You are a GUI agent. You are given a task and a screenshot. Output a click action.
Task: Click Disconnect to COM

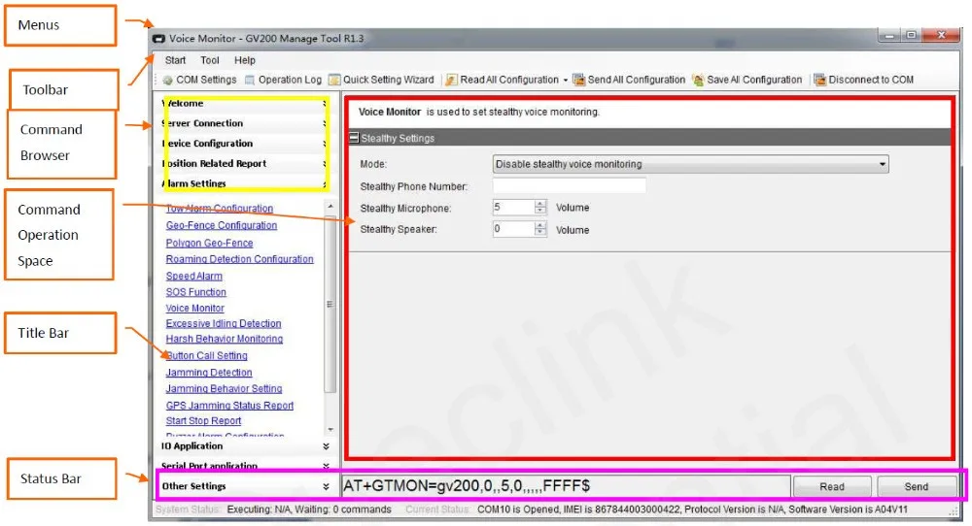pyautogui.click(x=864, y=80)
